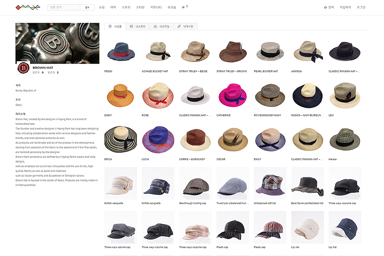Open the 워크숍 navigation item

tap(172, 7)
